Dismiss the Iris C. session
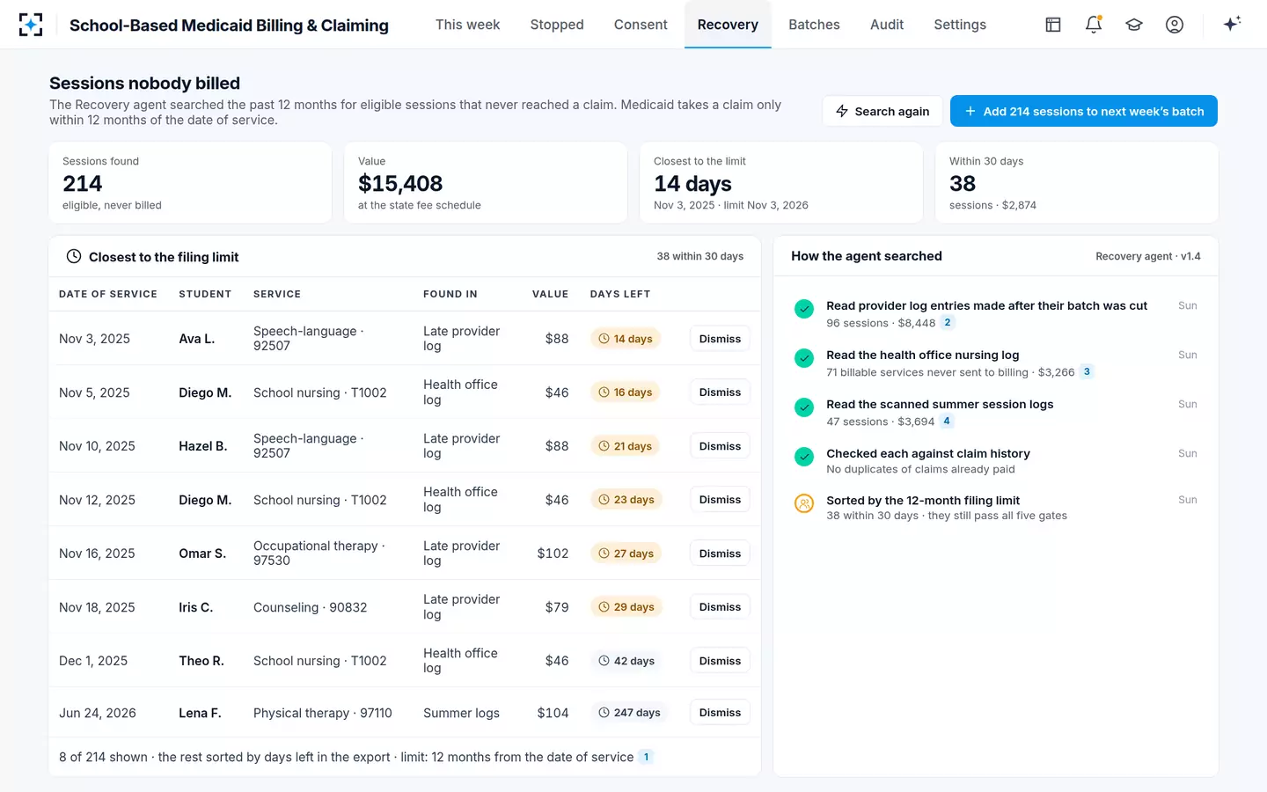 720,607
